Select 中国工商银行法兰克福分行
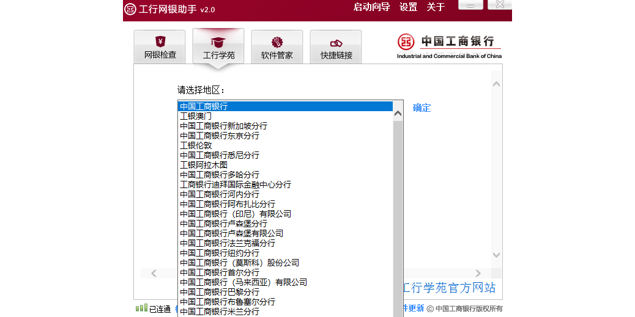This screenshot has height=317, width=635. (285, 243)
